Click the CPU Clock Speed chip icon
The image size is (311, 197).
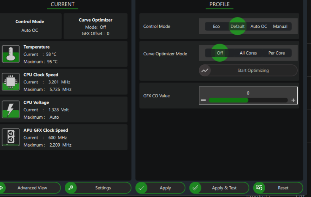pyautogui.click(x=10, y=82)
